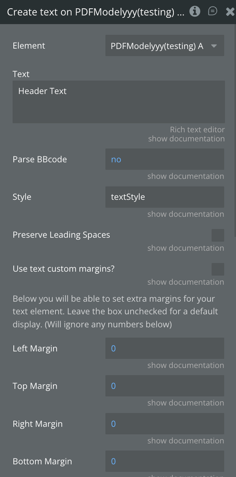Close the Create text panel
Image resolution: width=236 pixels, height=477 pixels.
point(230,12)
